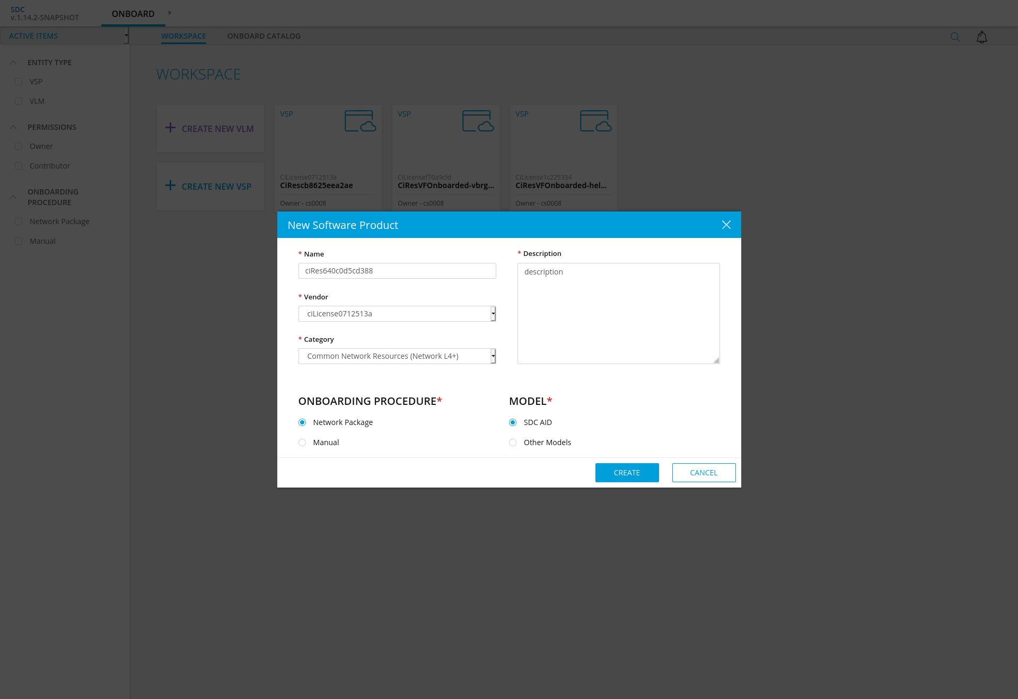1018x699 pixels.
Task: Click VSP cloud icon on CiRescb8625eea2ae card
Action: pyautogui.click(x=360, y=121)
